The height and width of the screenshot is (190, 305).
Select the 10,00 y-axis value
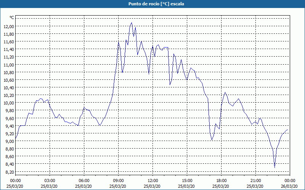point(9,103)
